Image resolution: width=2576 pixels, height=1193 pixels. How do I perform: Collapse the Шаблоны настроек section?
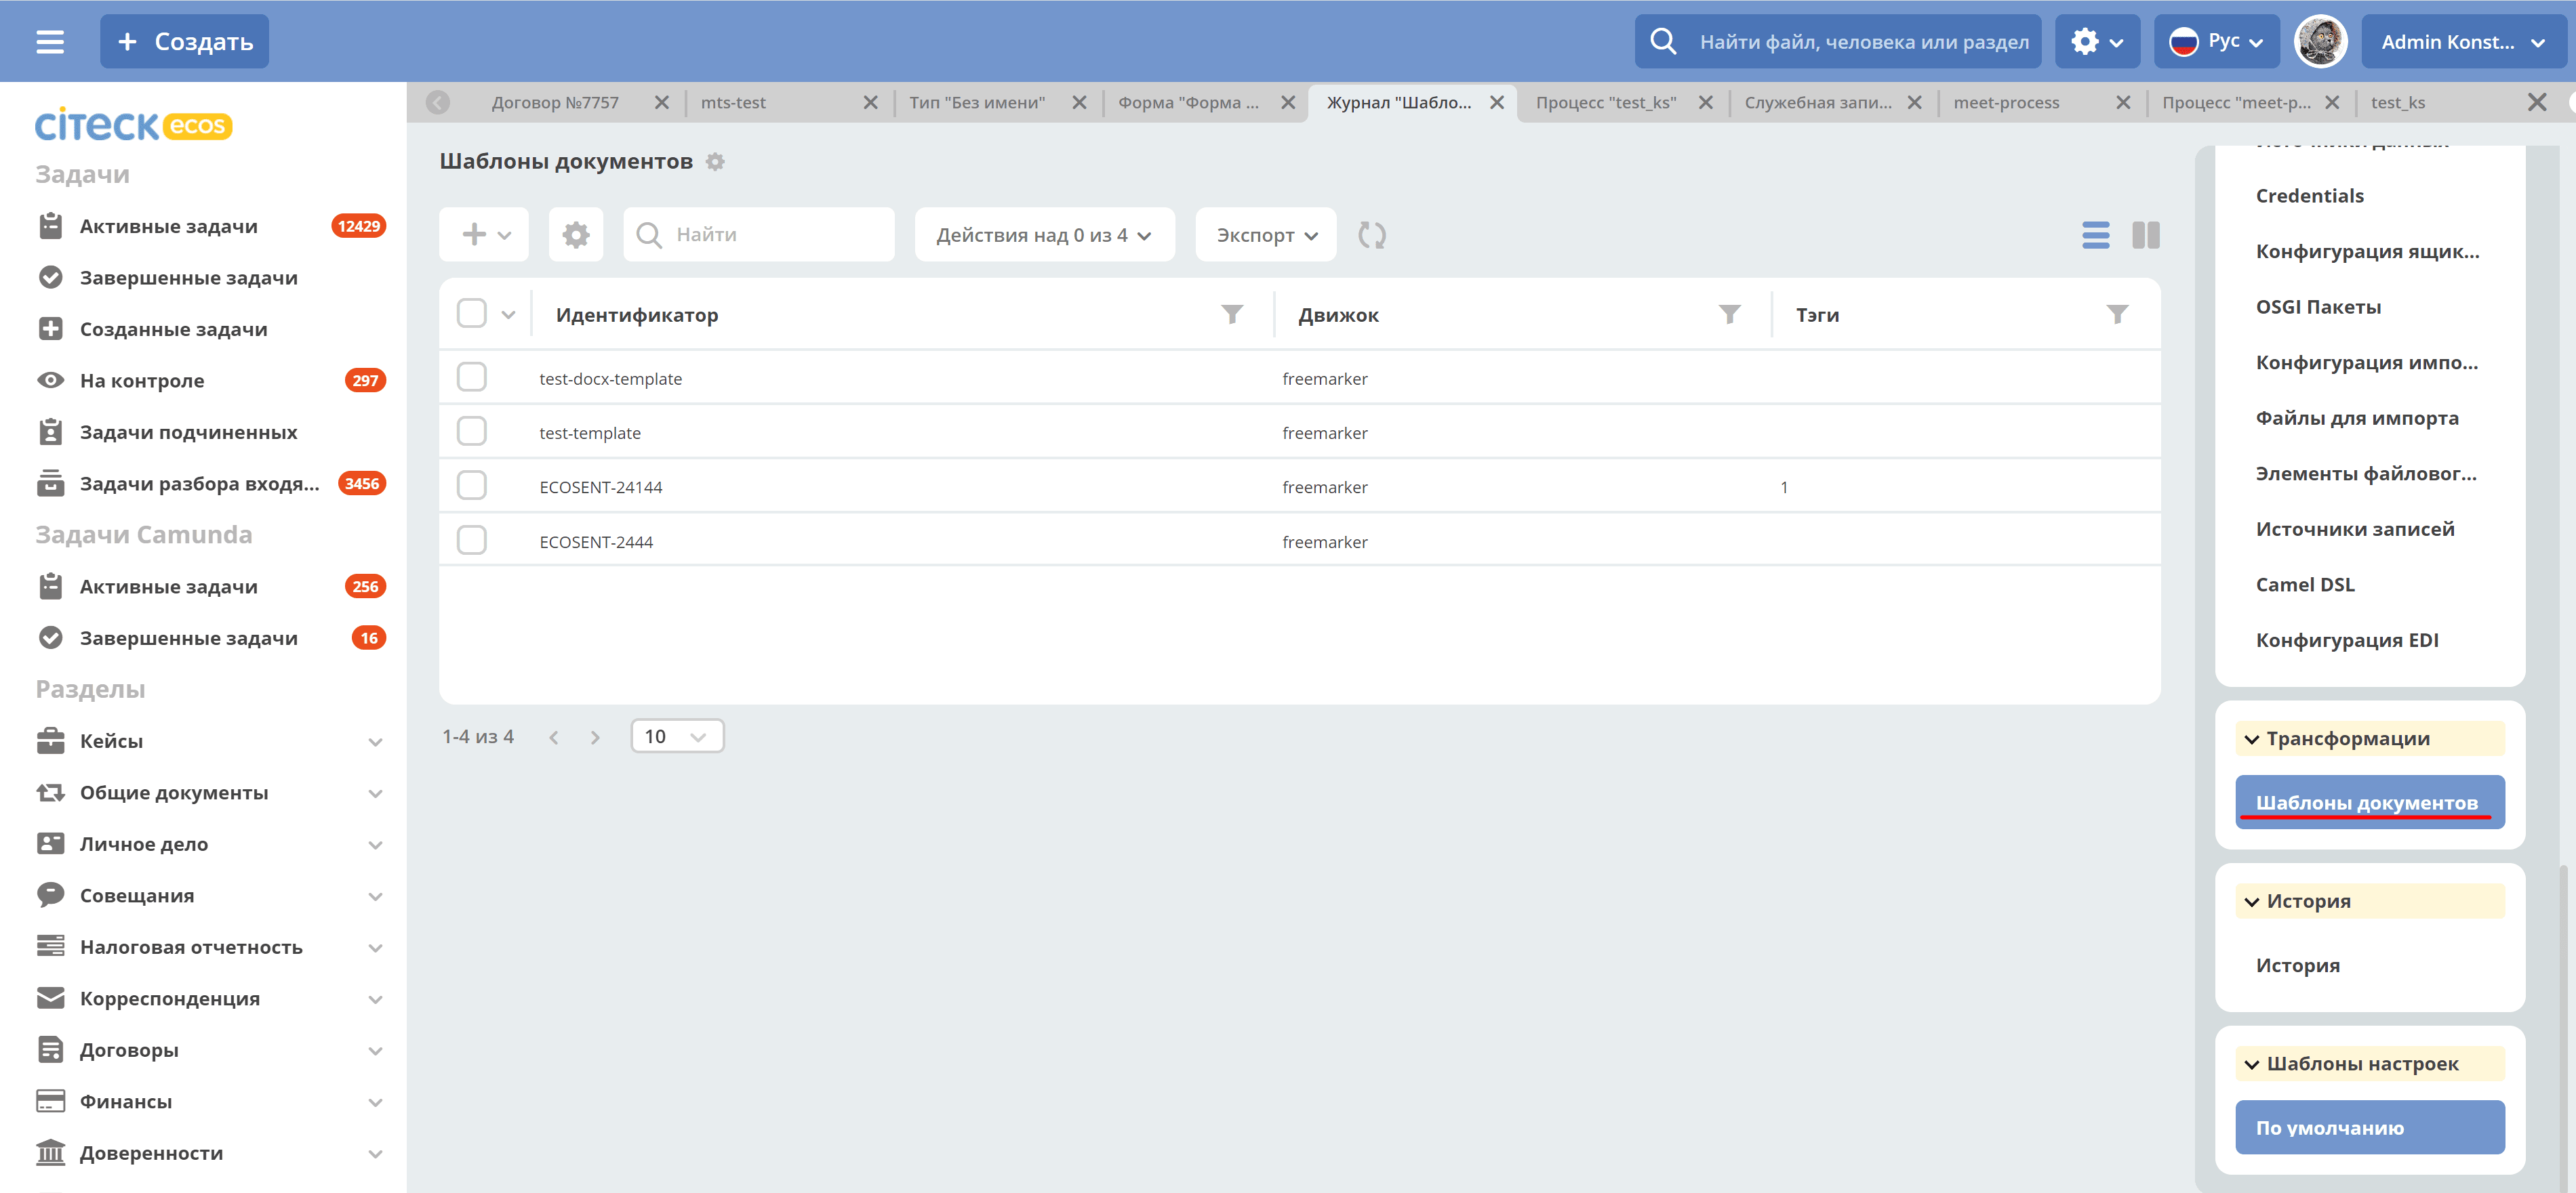(x=2369, y=1064)
